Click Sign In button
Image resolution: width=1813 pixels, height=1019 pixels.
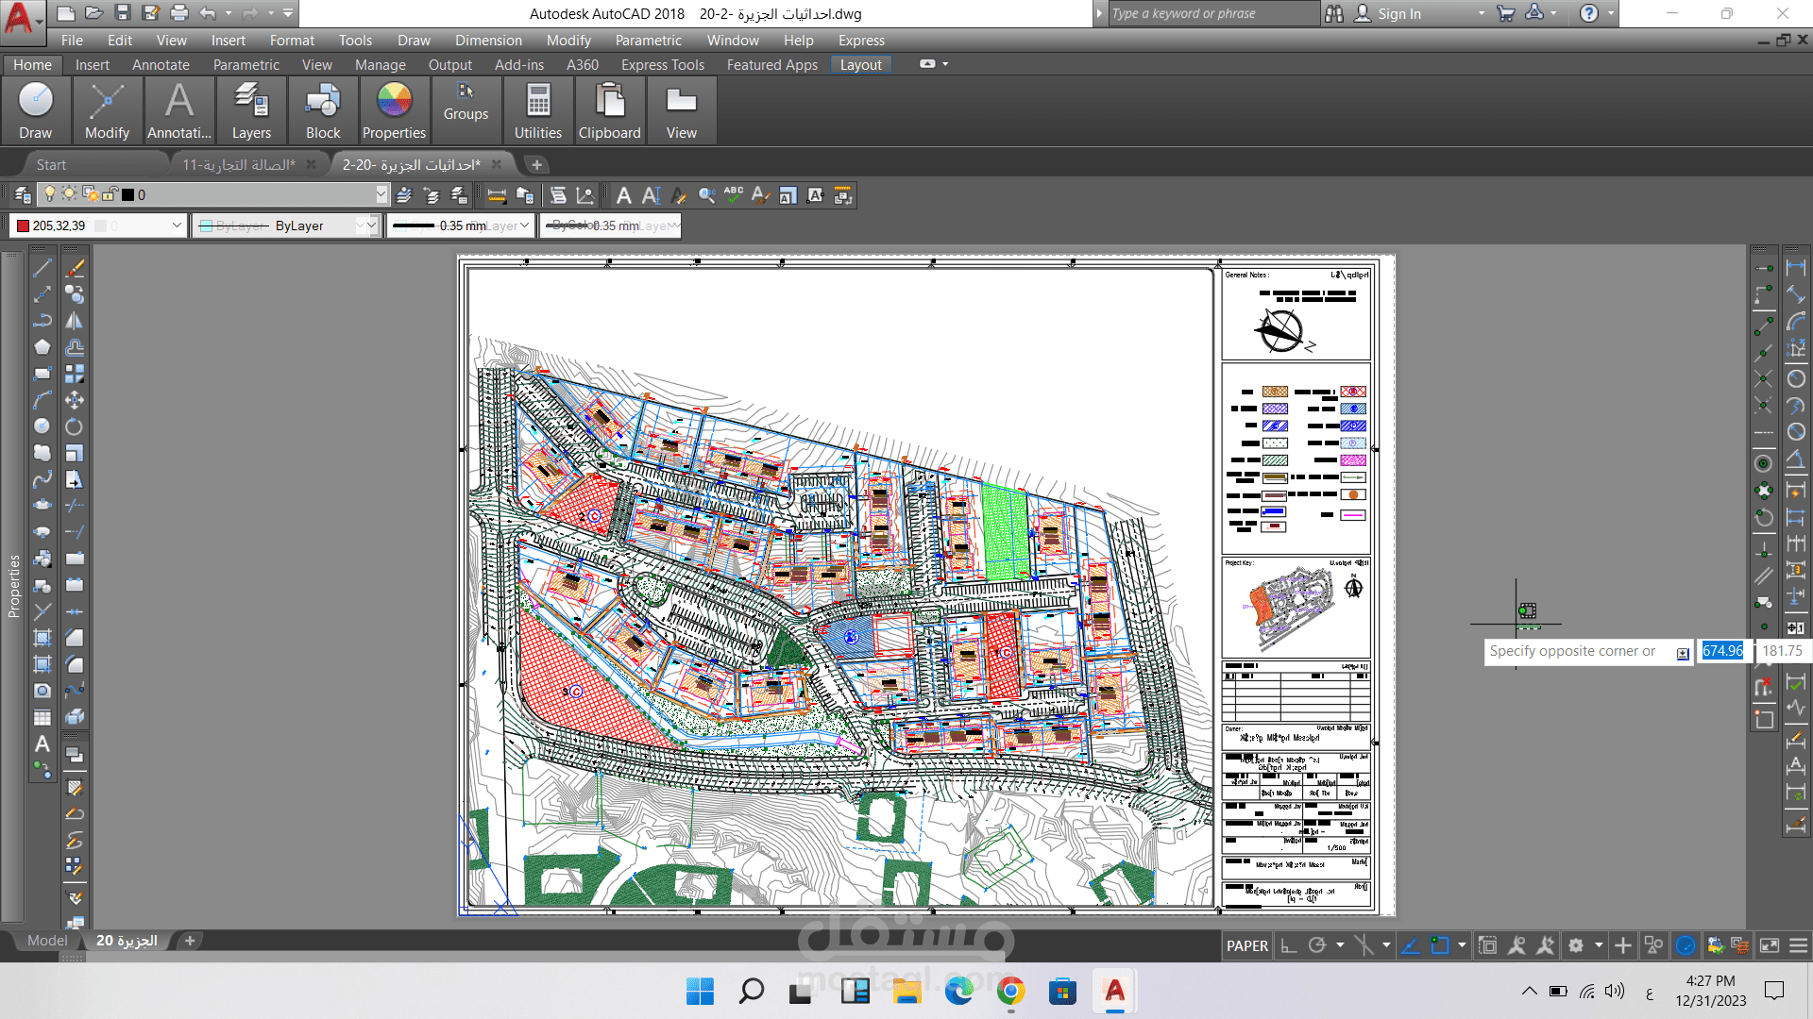pyautogui.click(x=1398, y=13)
